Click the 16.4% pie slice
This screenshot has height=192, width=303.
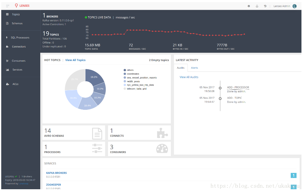coord(87,106)
